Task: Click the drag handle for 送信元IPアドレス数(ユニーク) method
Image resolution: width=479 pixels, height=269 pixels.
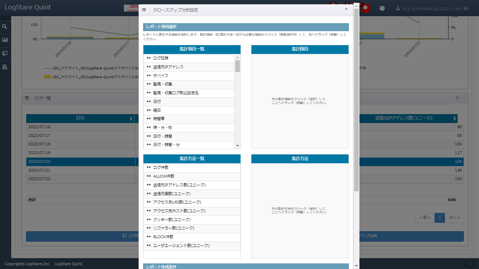Action: 149,185
